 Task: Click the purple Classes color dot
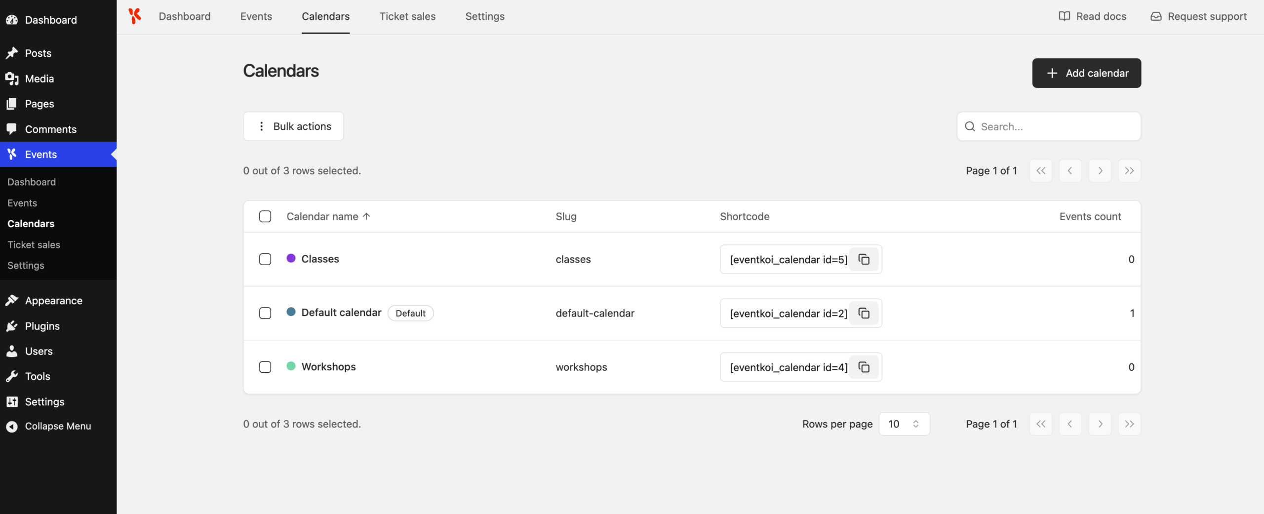(x=291, y=258)
